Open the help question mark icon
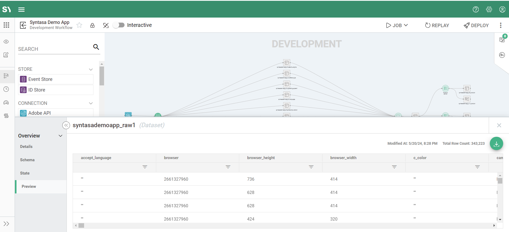 476,10
